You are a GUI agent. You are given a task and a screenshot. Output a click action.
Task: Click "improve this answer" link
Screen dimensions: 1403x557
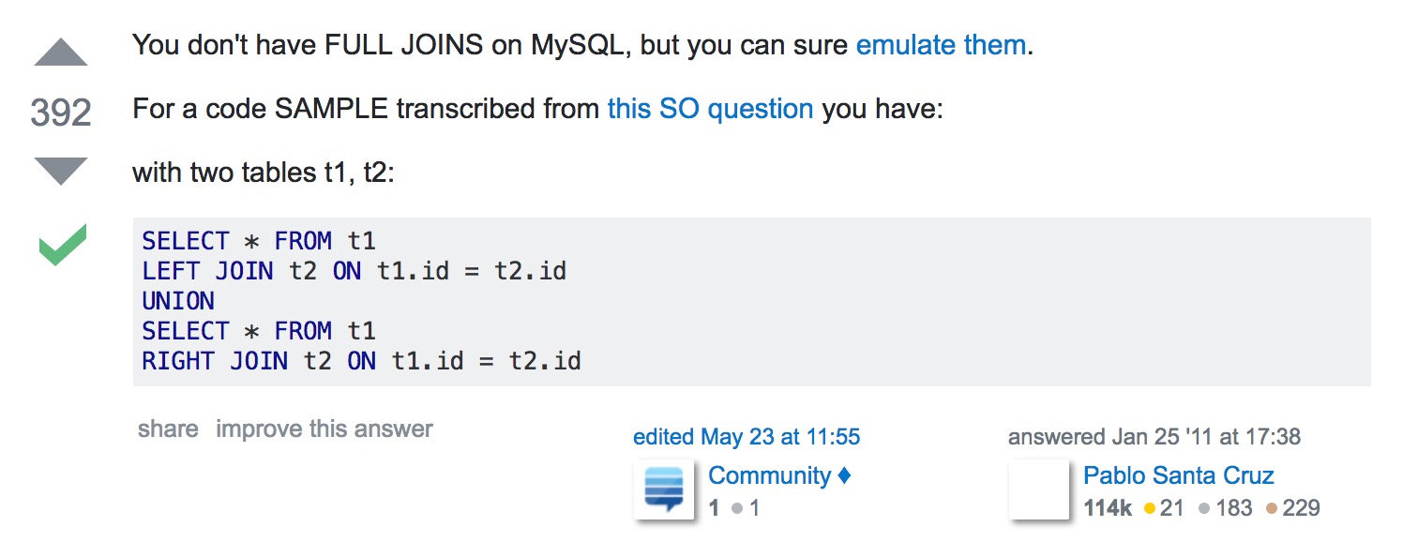pos(324,429)
